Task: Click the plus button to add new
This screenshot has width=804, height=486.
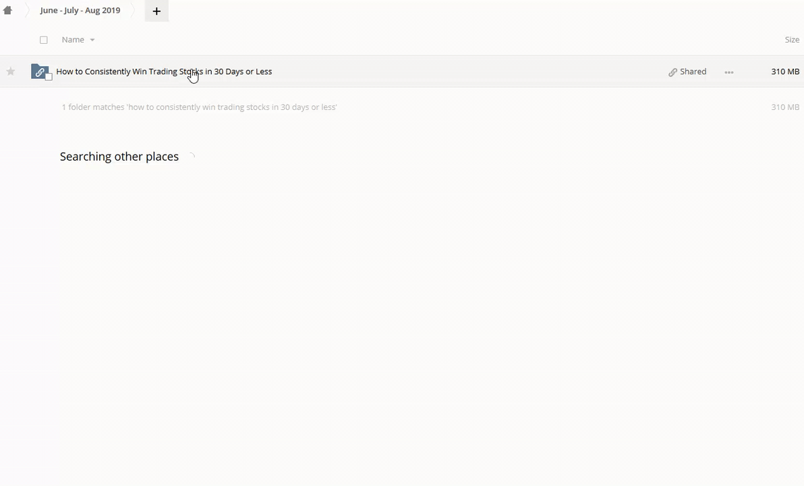Action: coord(156,11)
